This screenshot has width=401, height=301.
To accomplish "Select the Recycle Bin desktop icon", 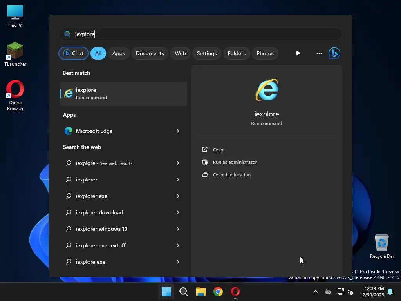I will (381, 247).
